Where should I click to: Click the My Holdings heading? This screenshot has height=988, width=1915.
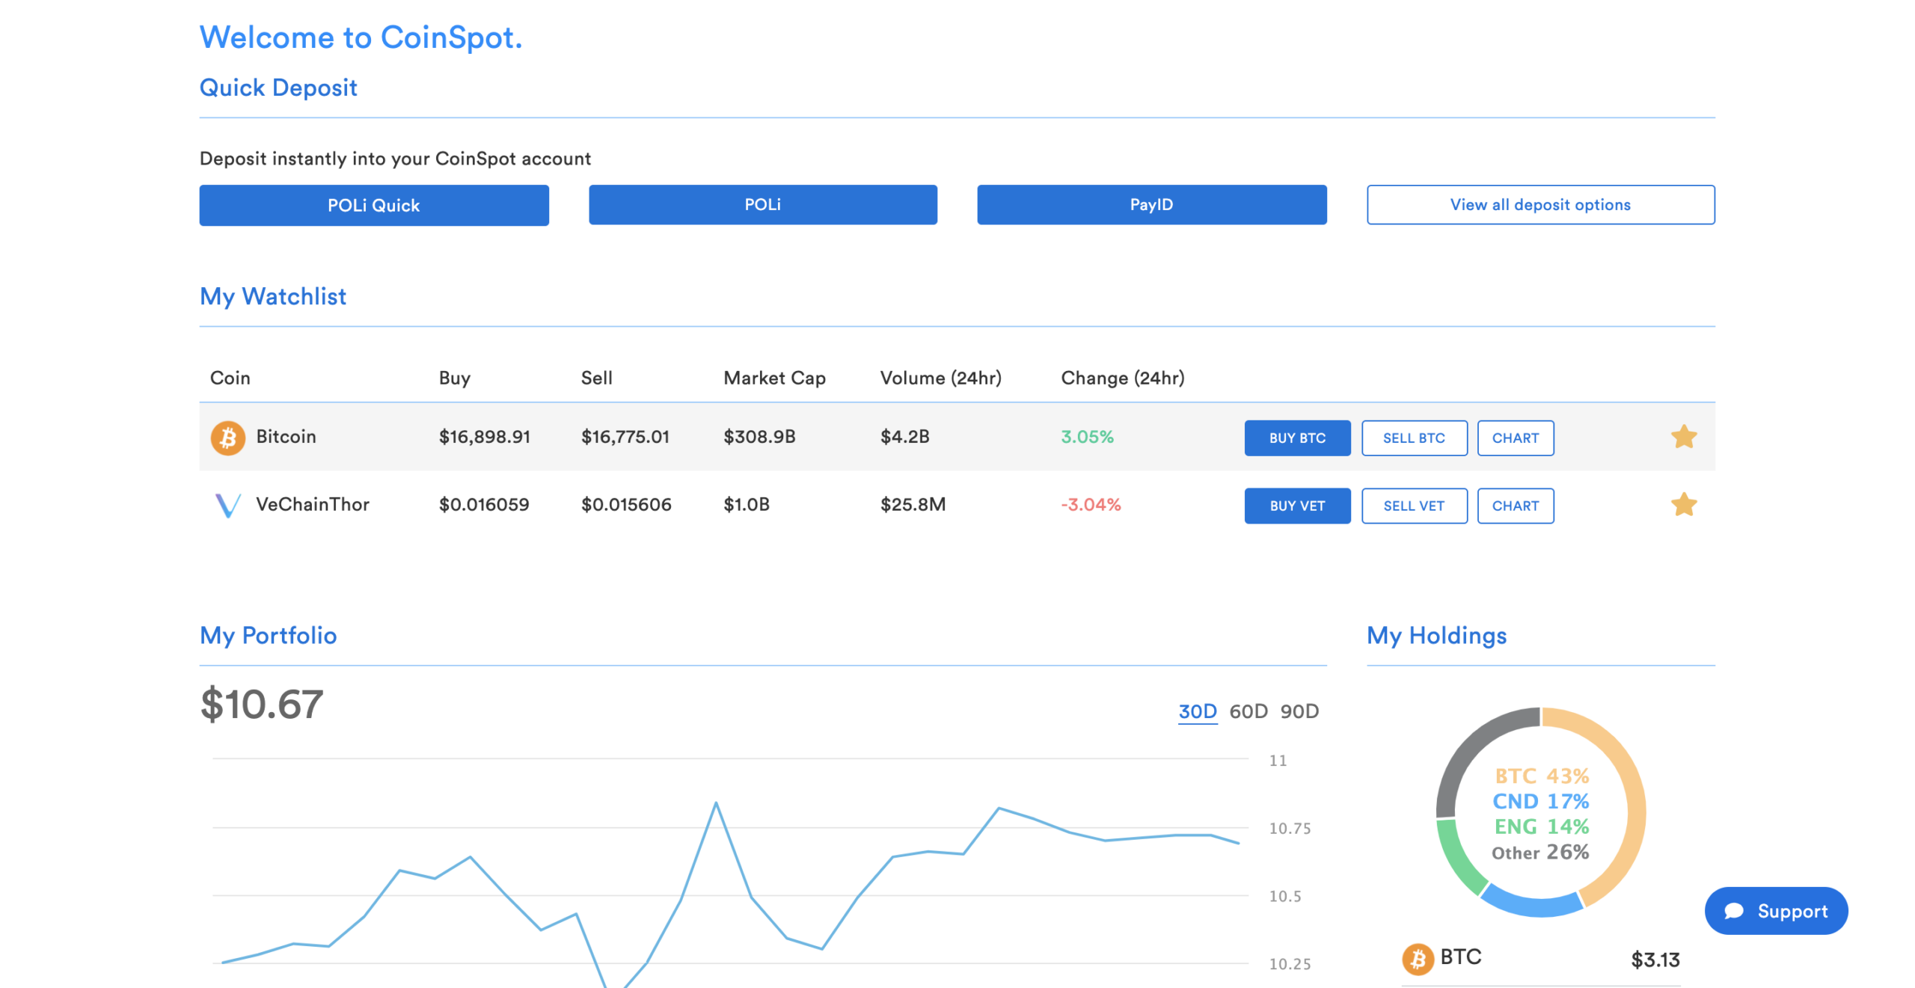tap(1436, 636)
